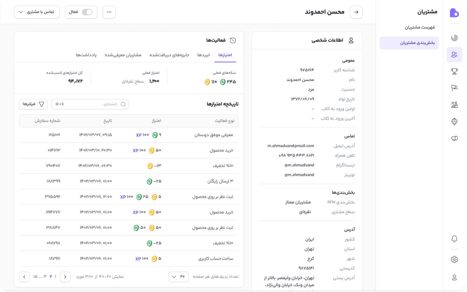Viewport: 467px width, 292px height.
Task: Switch to the خریدها tab
Action: (204, 55)
